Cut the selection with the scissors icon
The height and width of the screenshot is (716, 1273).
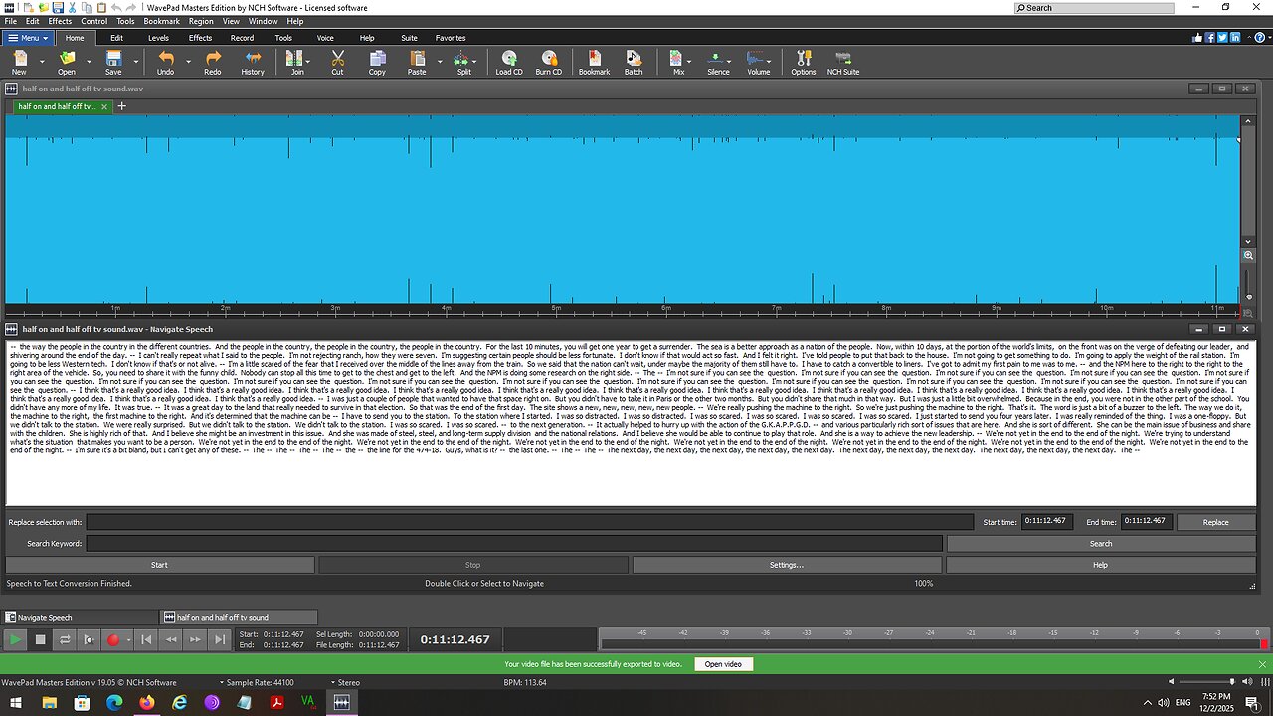[337, 62]
